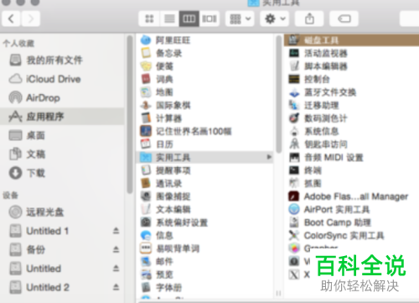
Task: Select AirPort 实用工具
Action: [351, 209]
